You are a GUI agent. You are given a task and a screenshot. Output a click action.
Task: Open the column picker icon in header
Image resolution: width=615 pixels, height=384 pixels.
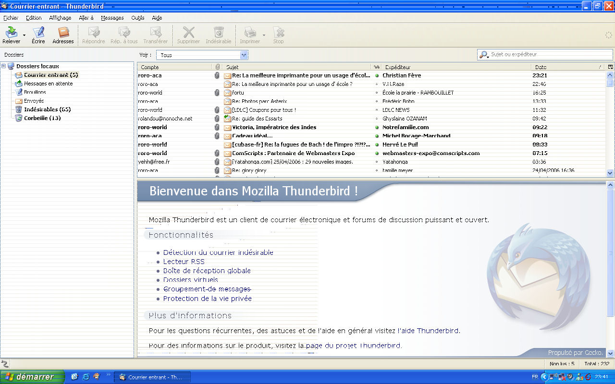610,67
